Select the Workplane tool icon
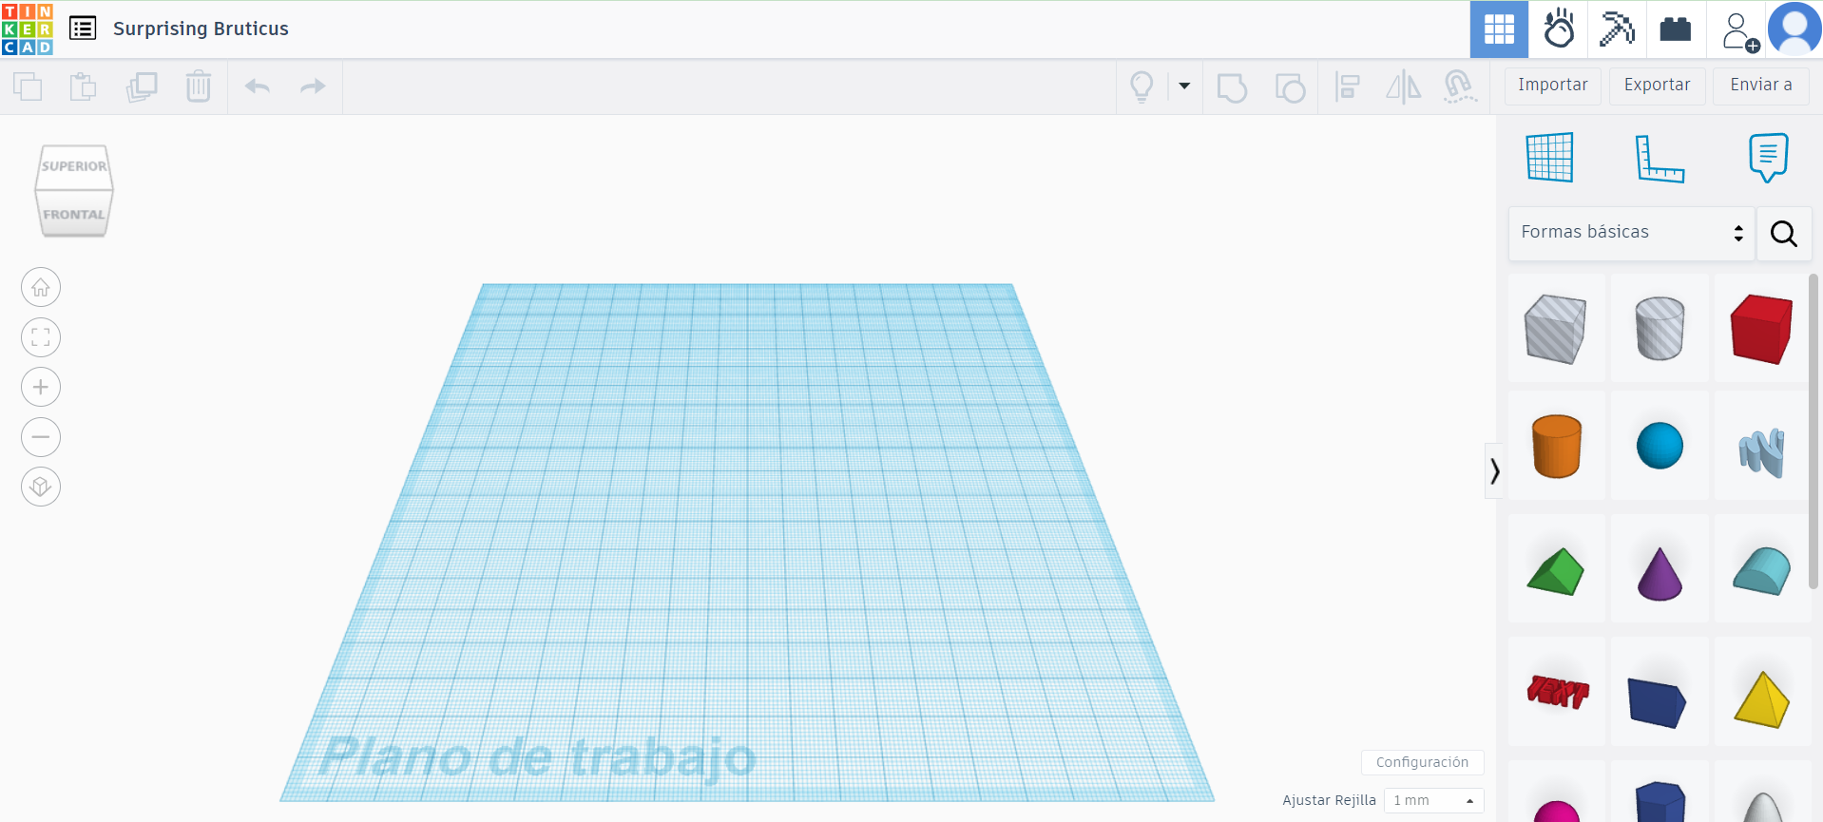The height and width of the screenshot is (822, 1823). click(x=1549, y=157)
